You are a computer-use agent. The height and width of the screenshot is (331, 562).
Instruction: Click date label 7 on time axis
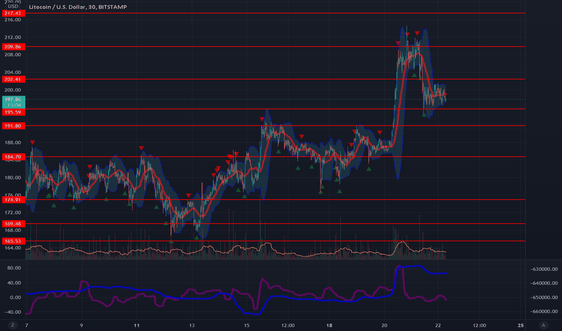pos(27,325)
